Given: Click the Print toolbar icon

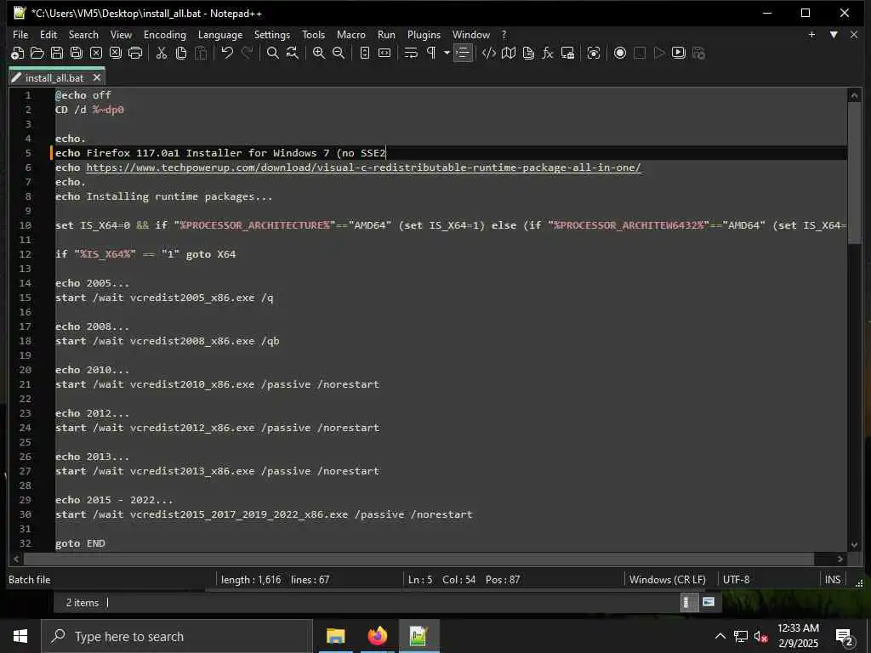Looking at the screenshot, I should click(135, 54).
